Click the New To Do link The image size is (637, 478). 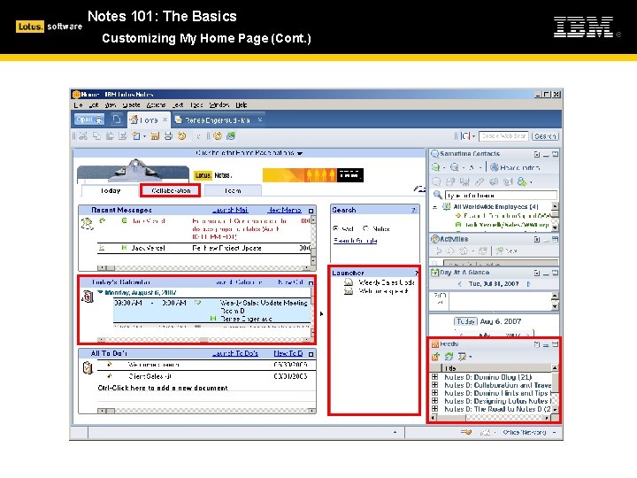[x=288, y=353]
